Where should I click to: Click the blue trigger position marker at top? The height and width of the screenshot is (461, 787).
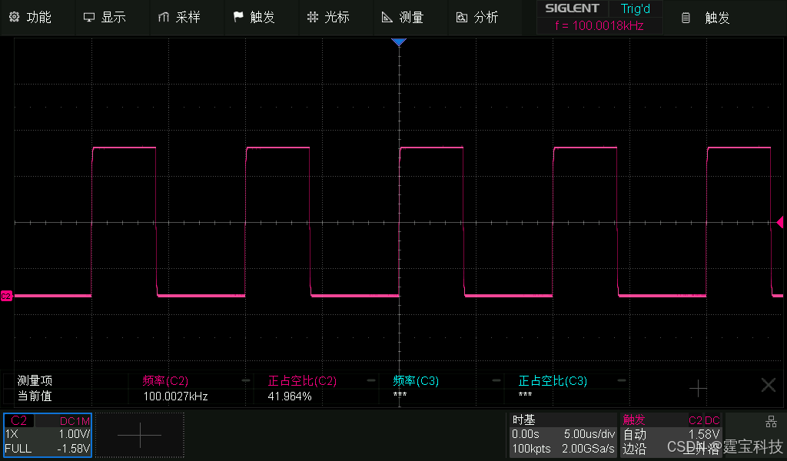click(399, 42)
